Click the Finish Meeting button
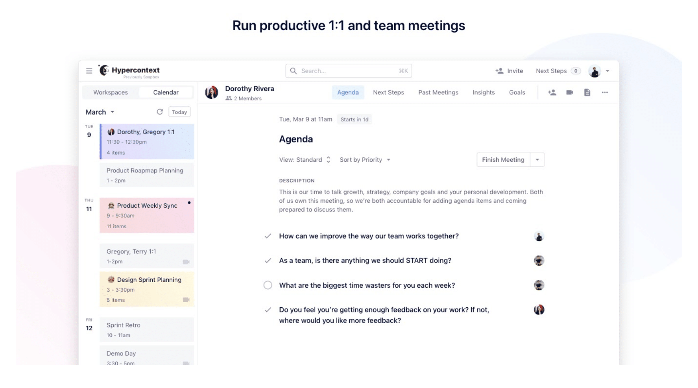 [503, 160]
